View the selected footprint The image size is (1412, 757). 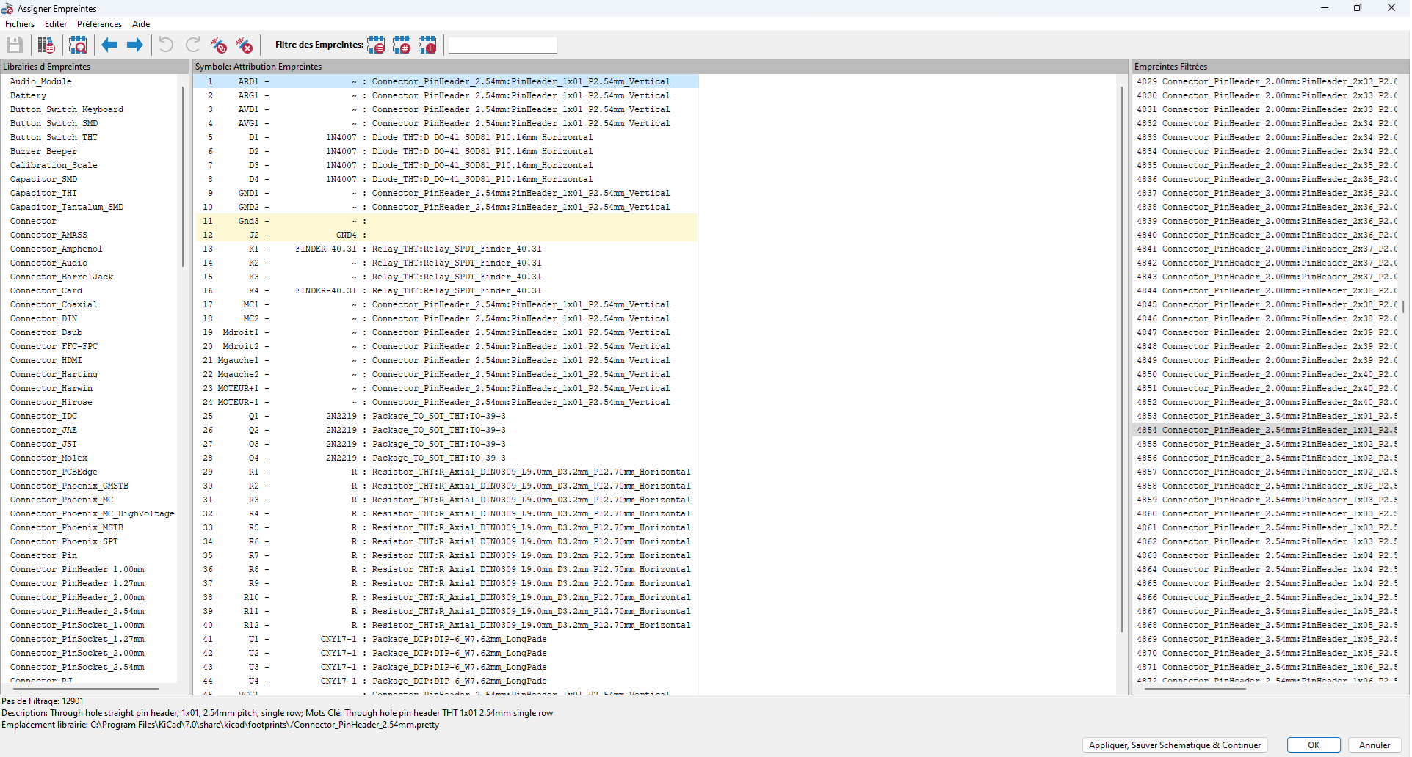78,45
